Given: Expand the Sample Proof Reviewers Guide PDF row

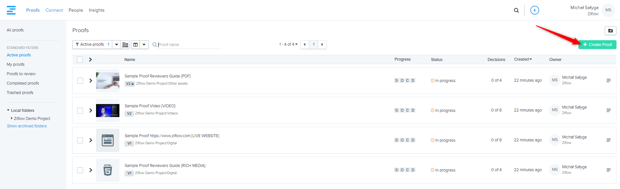Looking at the screenshot, I should 91,81.
